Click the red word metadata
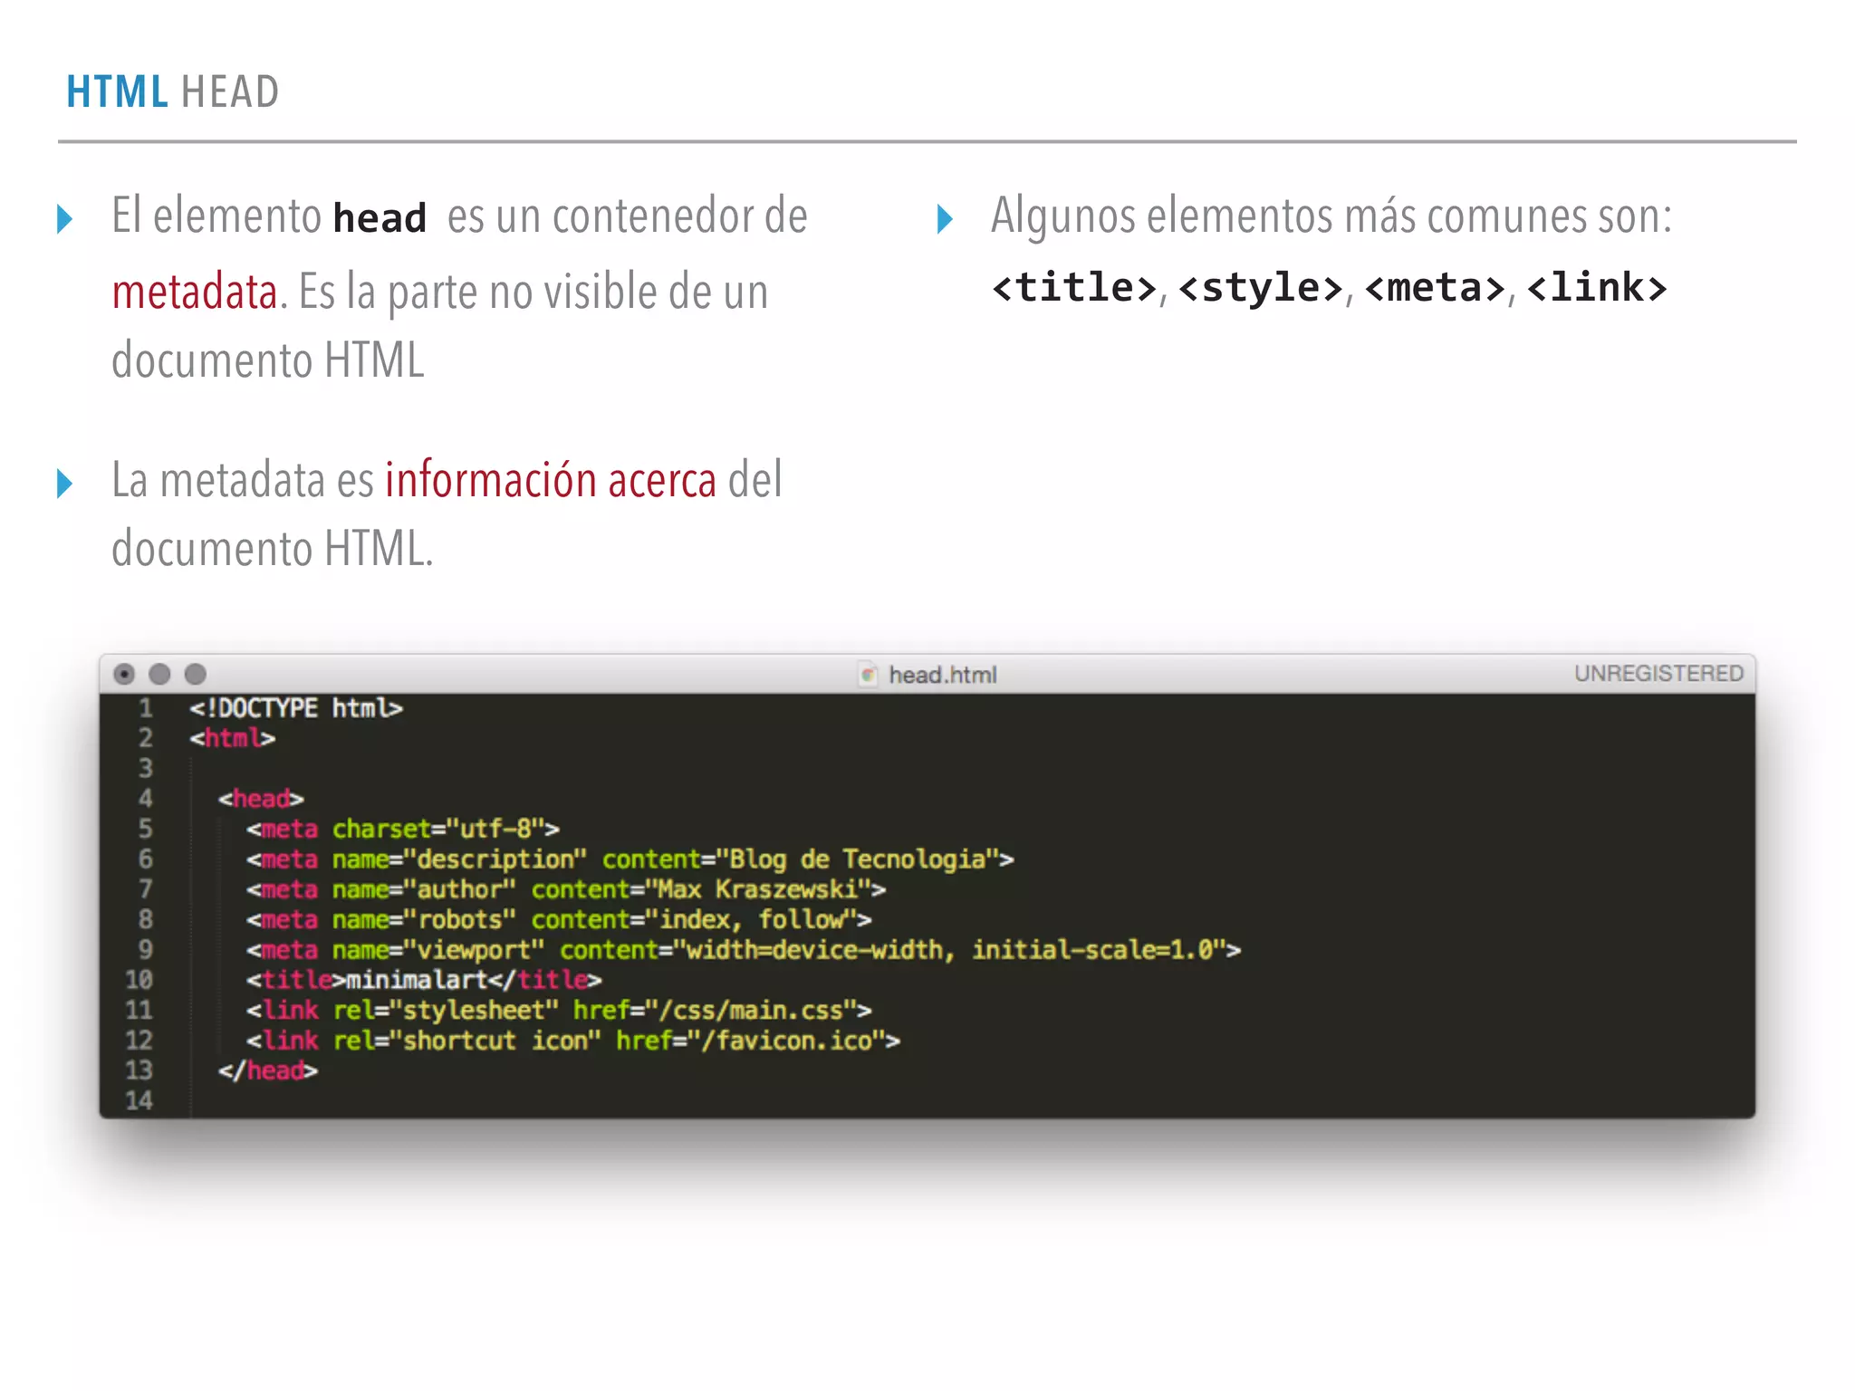 pos(195,292)
